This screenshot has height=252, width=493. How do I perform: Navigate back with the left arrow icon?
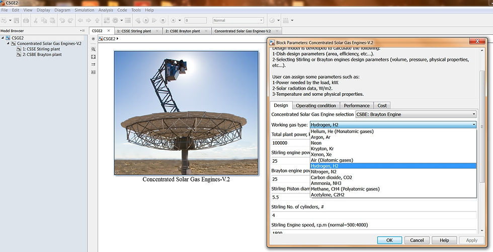click(x=80, y=21)
